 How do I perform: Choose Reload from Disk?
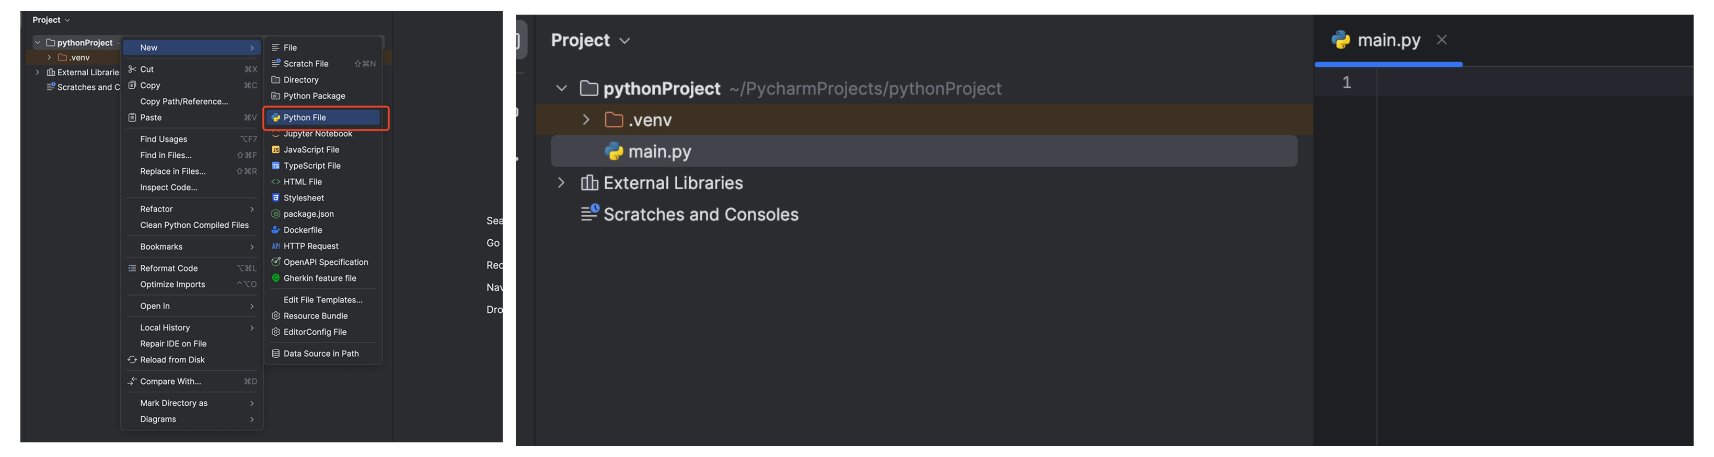click(x=172, y=360)
